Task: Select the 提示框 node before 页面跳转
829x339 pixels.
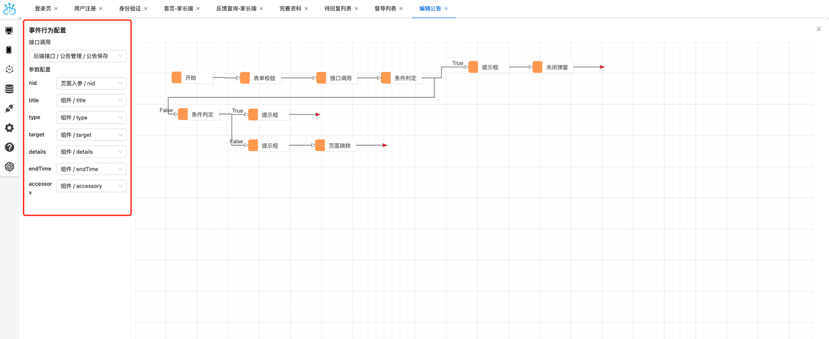Action: click(269, 145)
